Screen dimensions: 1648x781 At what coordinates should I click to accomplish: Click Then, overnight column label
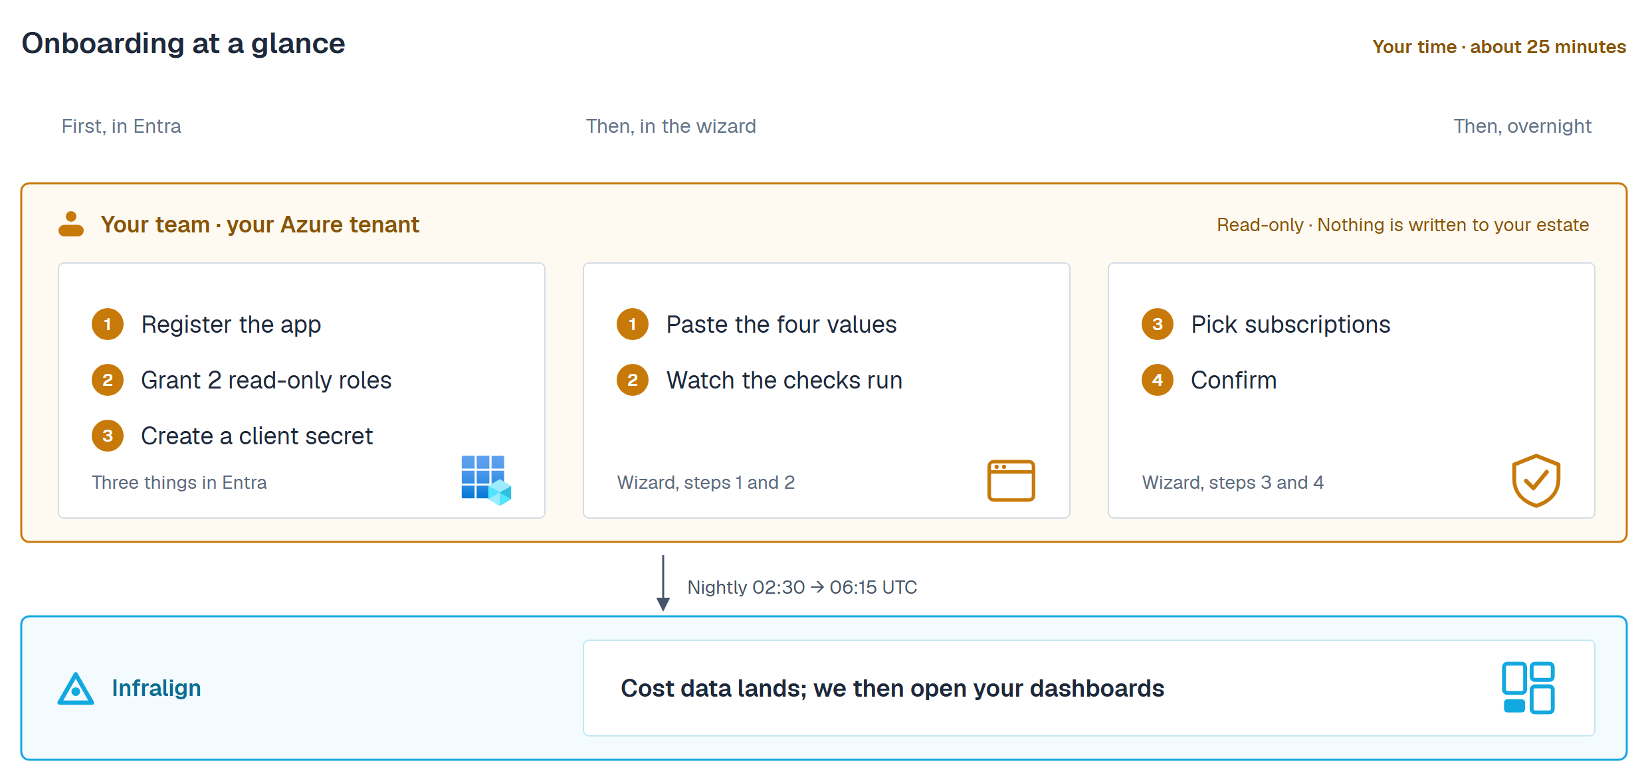pyautogui.click(x=1522, y=126)
